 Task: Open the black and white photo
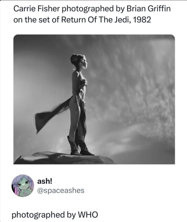94,99
